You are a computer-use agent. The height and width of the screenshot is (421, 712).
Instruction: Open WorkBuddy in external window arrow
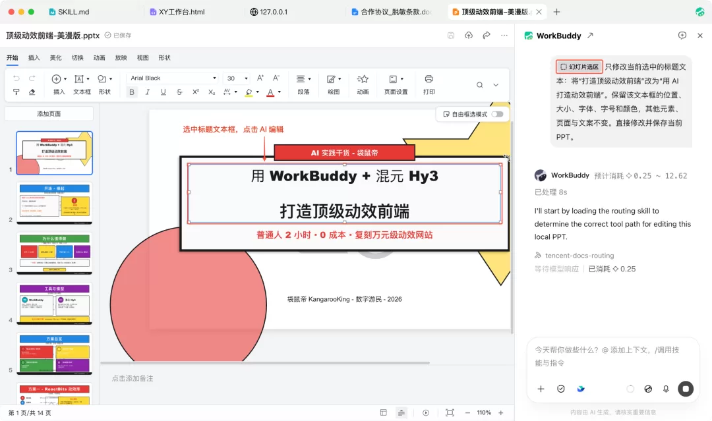coord(590,36)
